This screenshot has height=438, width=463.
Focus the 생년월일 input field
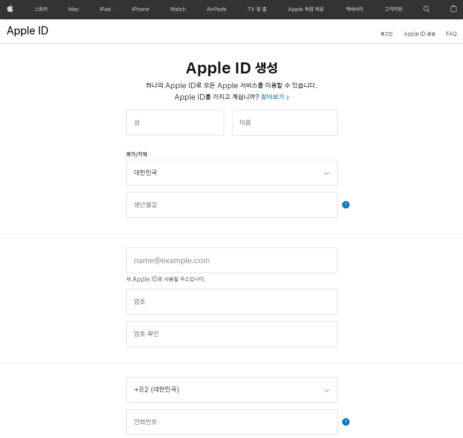pos(232,205)
